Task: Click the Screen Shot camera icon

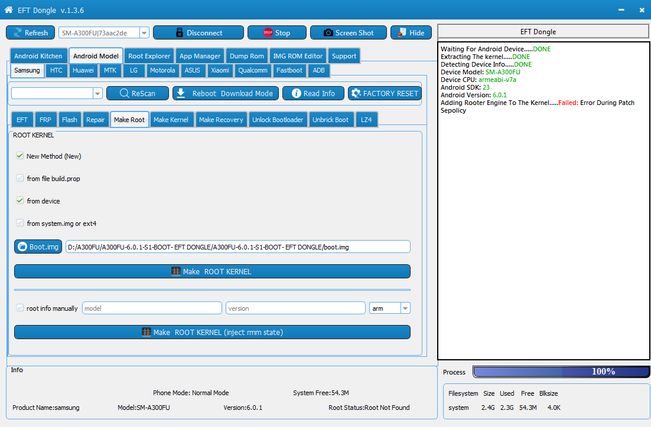Action: 328,33
